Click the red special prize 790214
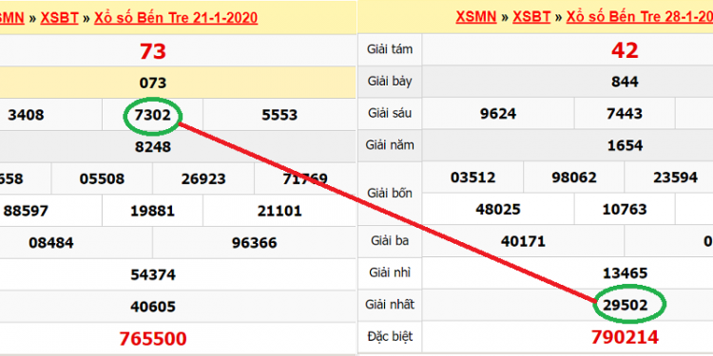Viewport: 713px width, 356px height. tap(625, 337)
